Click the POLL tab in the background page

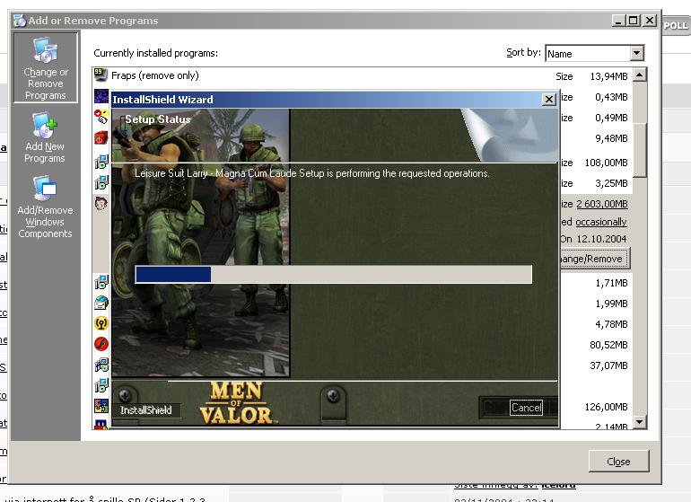676,25
